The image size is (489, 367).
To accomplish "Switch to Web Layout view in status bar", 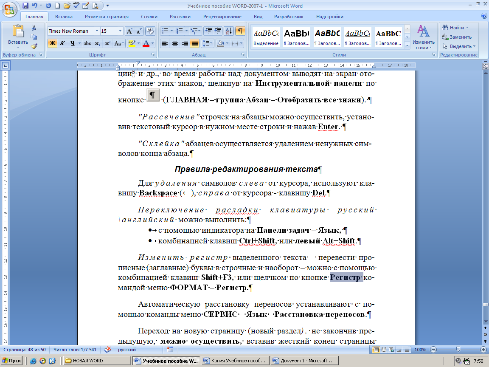I will pos(391,350).
